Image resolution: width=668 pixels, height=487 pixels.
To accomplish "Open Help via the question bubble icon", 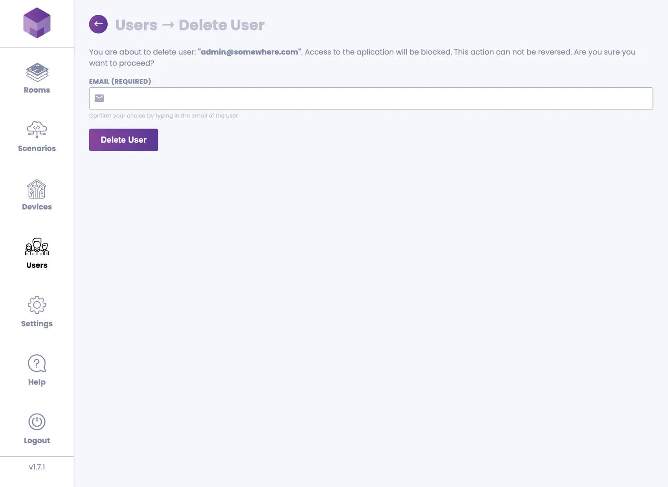I will tap(37, 363).
